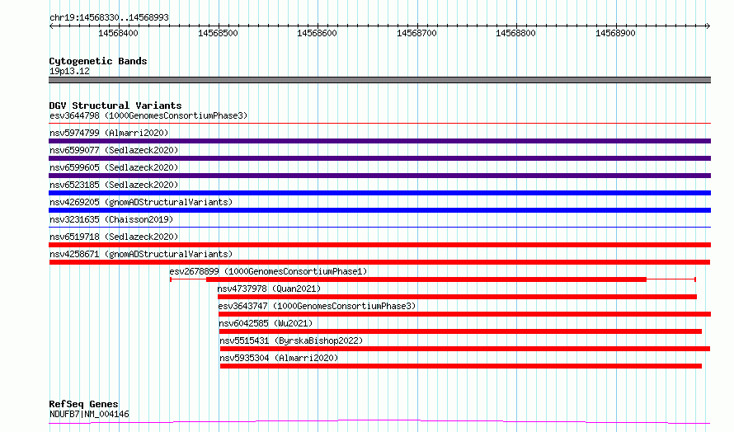Image resolution: width=734 pixels, height=432 pixels.
Task: Open variant nsv6519718 (Sedlazeck2020)
Action: 114,237
